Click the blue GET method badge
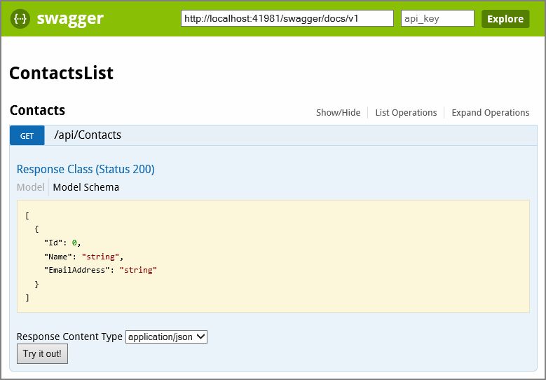The width and height of the screenshot is (546, 380). pyautogui.click(x=27, y=135)
